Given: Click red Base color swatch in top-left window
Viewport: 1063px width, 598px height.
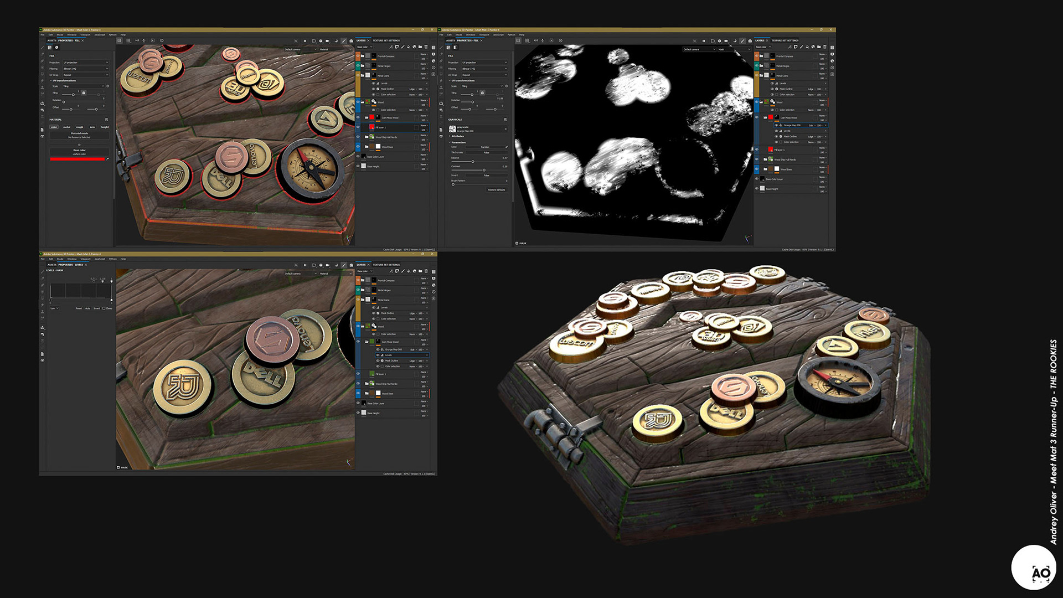Looking at the screenshot, I should 78,159.
